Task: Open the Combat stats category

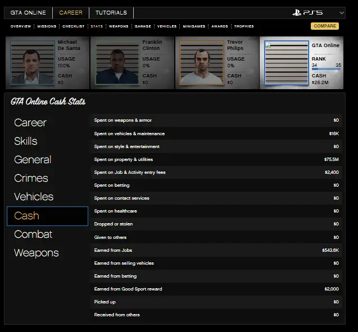Action: coord(33,234)
